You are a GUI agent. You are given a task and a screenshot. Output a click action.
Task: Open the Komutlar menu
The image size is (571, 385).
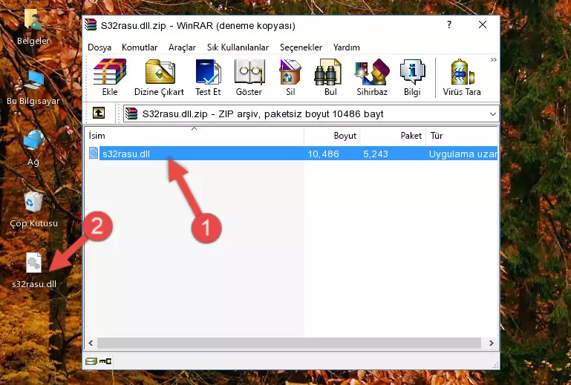point(140,47)
